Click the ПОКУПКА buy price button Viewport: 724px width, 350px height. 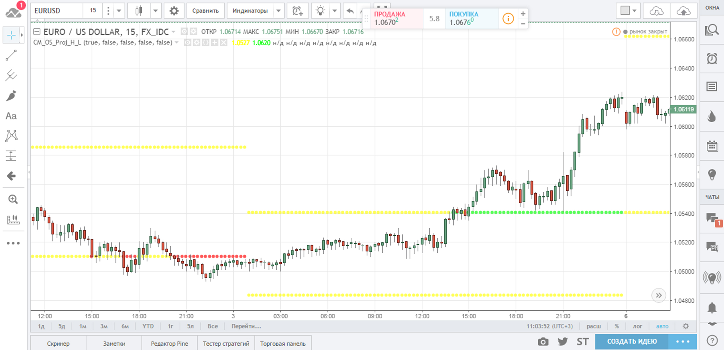coord(472,19)
